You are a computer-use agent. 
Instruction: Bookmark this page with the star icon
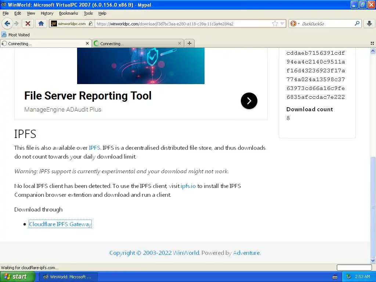click(x=275, y=23)
